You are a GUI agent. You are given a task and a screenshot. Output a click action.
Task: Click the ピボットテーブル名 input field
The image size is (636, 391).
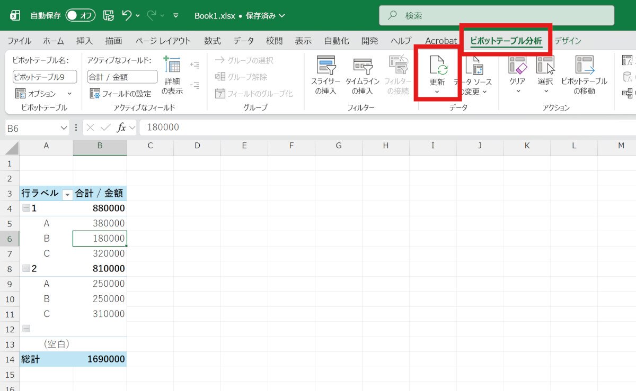click(x=45, y=77)
